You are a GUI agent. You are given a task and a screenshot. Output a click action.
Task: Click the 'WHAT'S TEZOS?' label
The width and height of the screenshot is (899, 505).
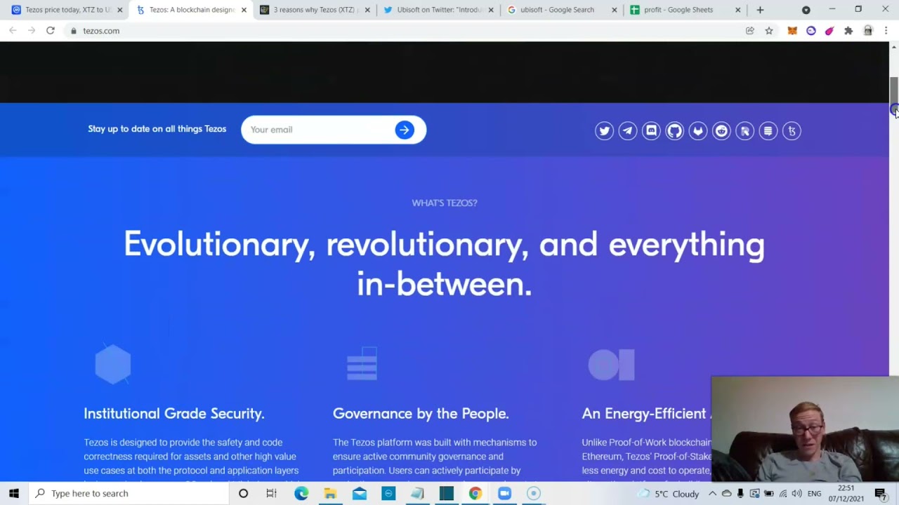coord(445,203)
